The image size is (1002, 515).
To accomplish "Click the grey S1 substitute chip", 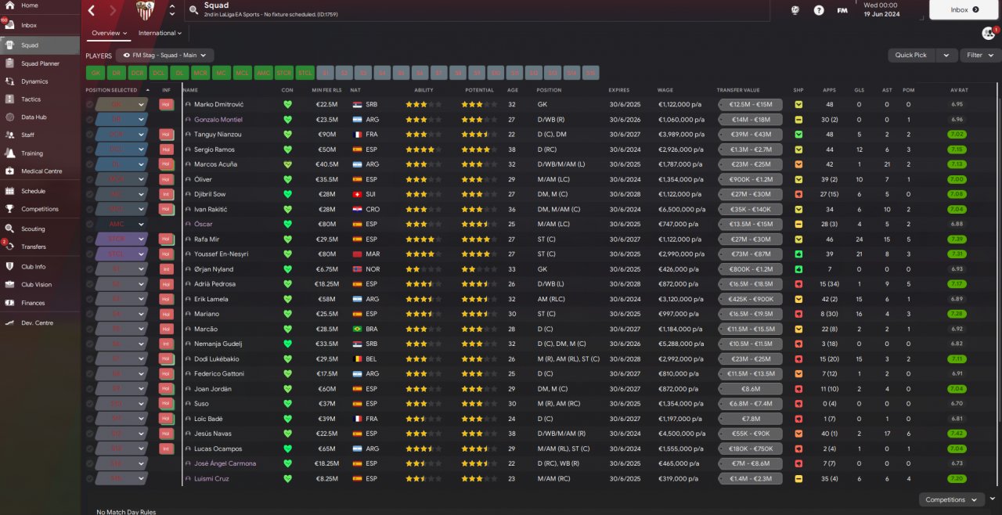I will click(326, 73).
